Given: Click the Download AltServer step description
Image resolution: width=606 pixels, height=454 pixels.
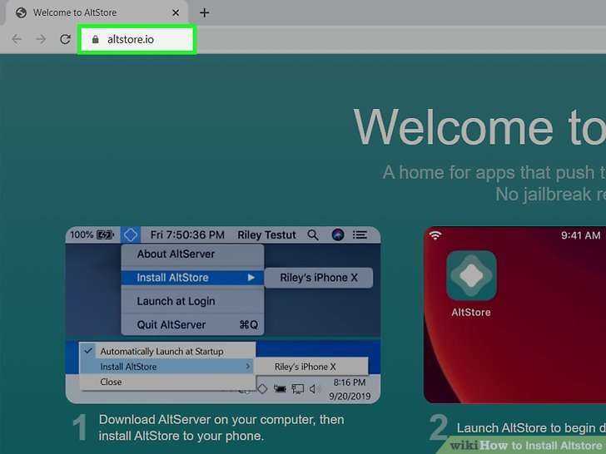Looking at the screenshot, I should 221,427.
